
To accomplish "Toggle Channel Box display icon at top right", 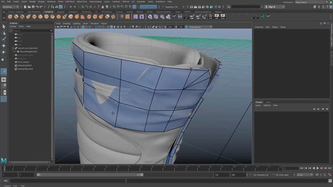I will [x=331, y=7].
